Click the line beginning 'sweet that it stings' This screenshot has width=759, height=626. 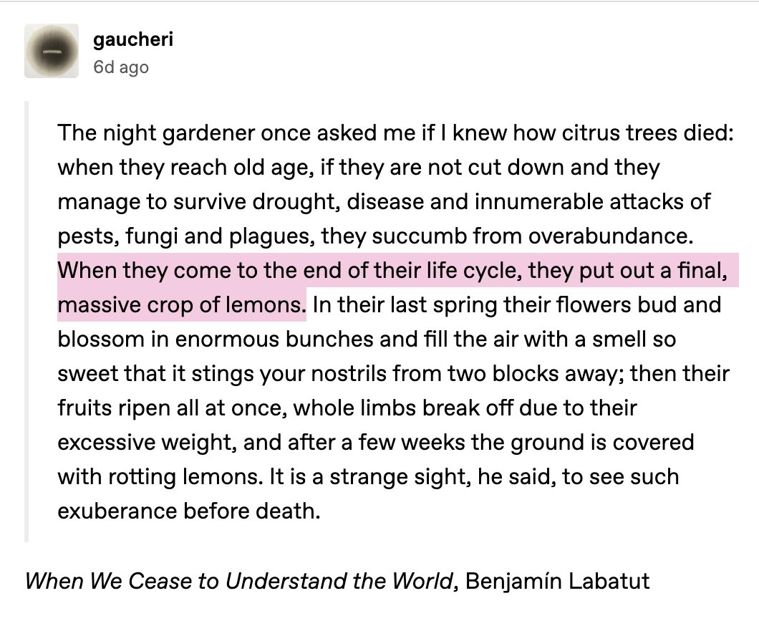point(393,374)
